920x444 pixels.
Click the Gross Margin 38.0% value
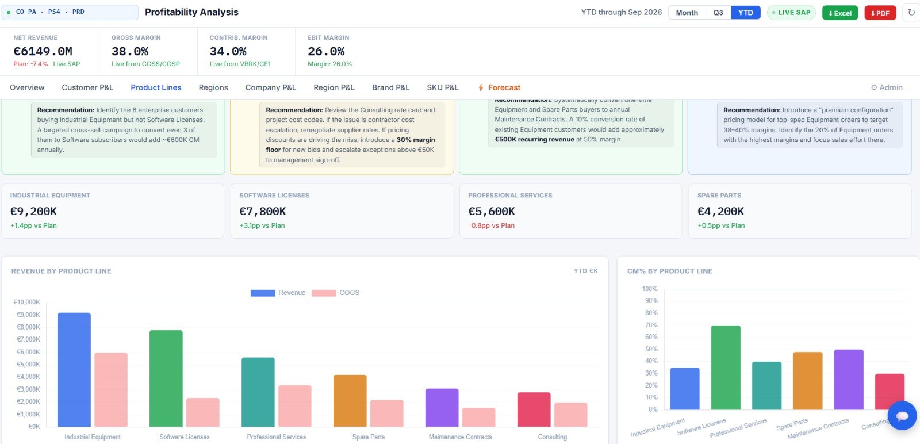click(x=130, y=51)
